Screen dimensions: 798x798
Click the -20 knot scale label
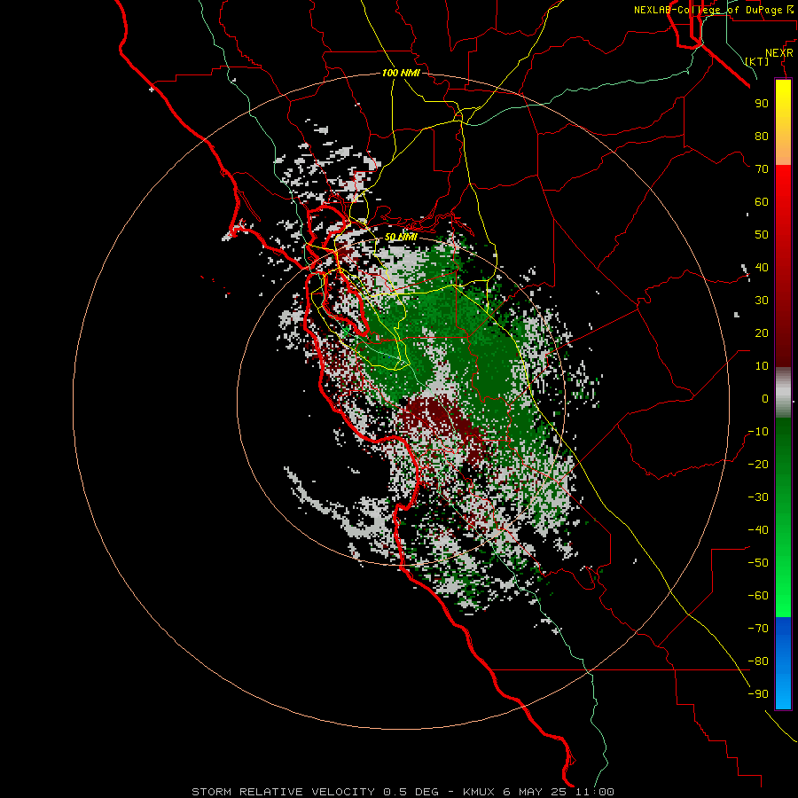758,464
